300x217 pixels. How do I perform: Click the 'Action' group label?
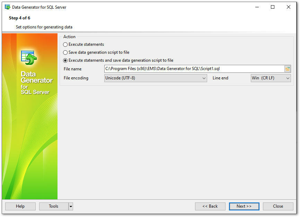69,37
